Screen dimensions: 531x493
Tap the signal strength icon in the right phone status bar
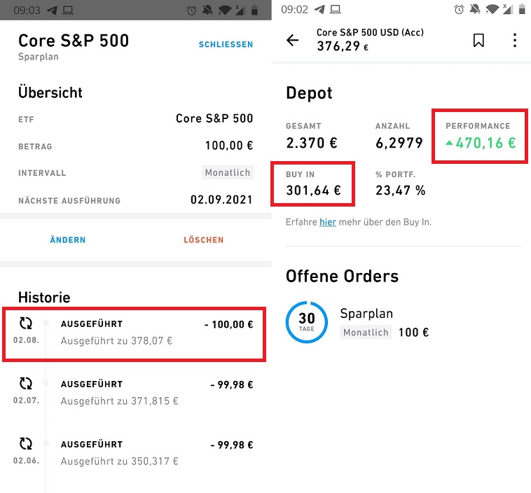click(508, 10)
